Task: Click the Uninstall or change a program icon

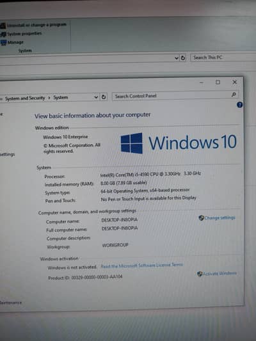Action: pos(3,26)
